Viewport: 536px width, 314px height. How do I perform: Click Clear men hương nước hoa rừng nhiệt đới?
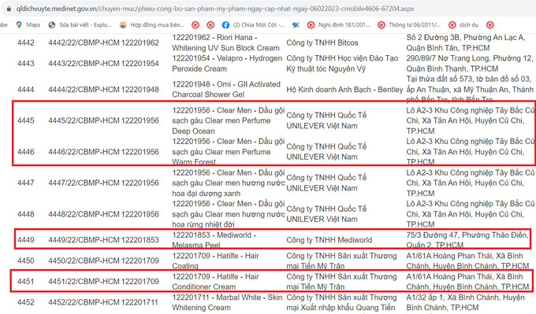tap(229, 214)
